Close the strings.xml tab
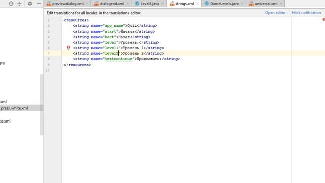This screenshot has height=183, width=325. pos(198,4)
